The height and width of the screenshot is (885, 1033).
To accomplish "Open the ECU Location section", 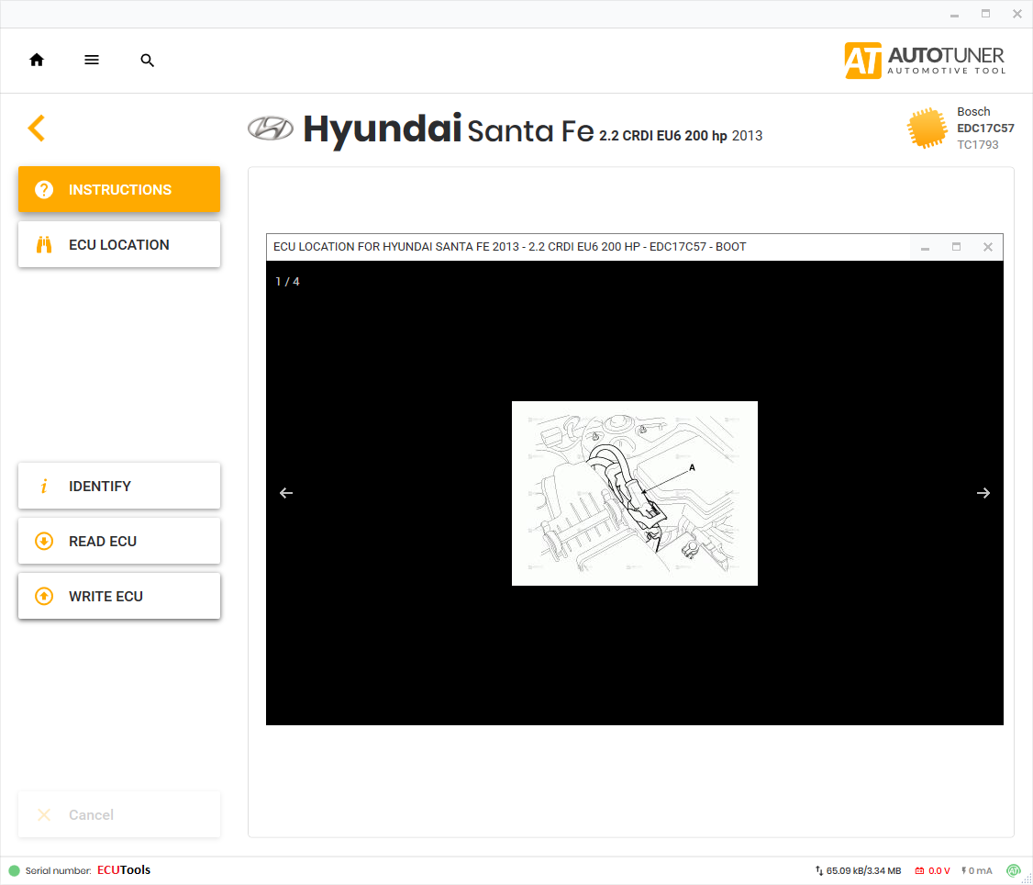I will tap(119, 245).
